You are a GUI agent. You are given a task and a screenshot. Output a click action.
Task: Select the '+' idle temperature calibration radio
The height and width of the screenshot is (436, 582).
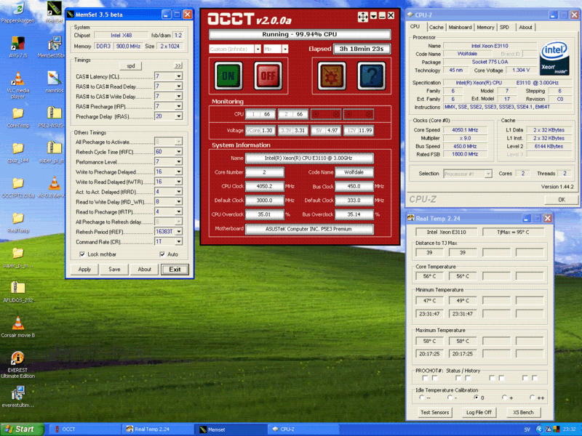pos(504,397)
